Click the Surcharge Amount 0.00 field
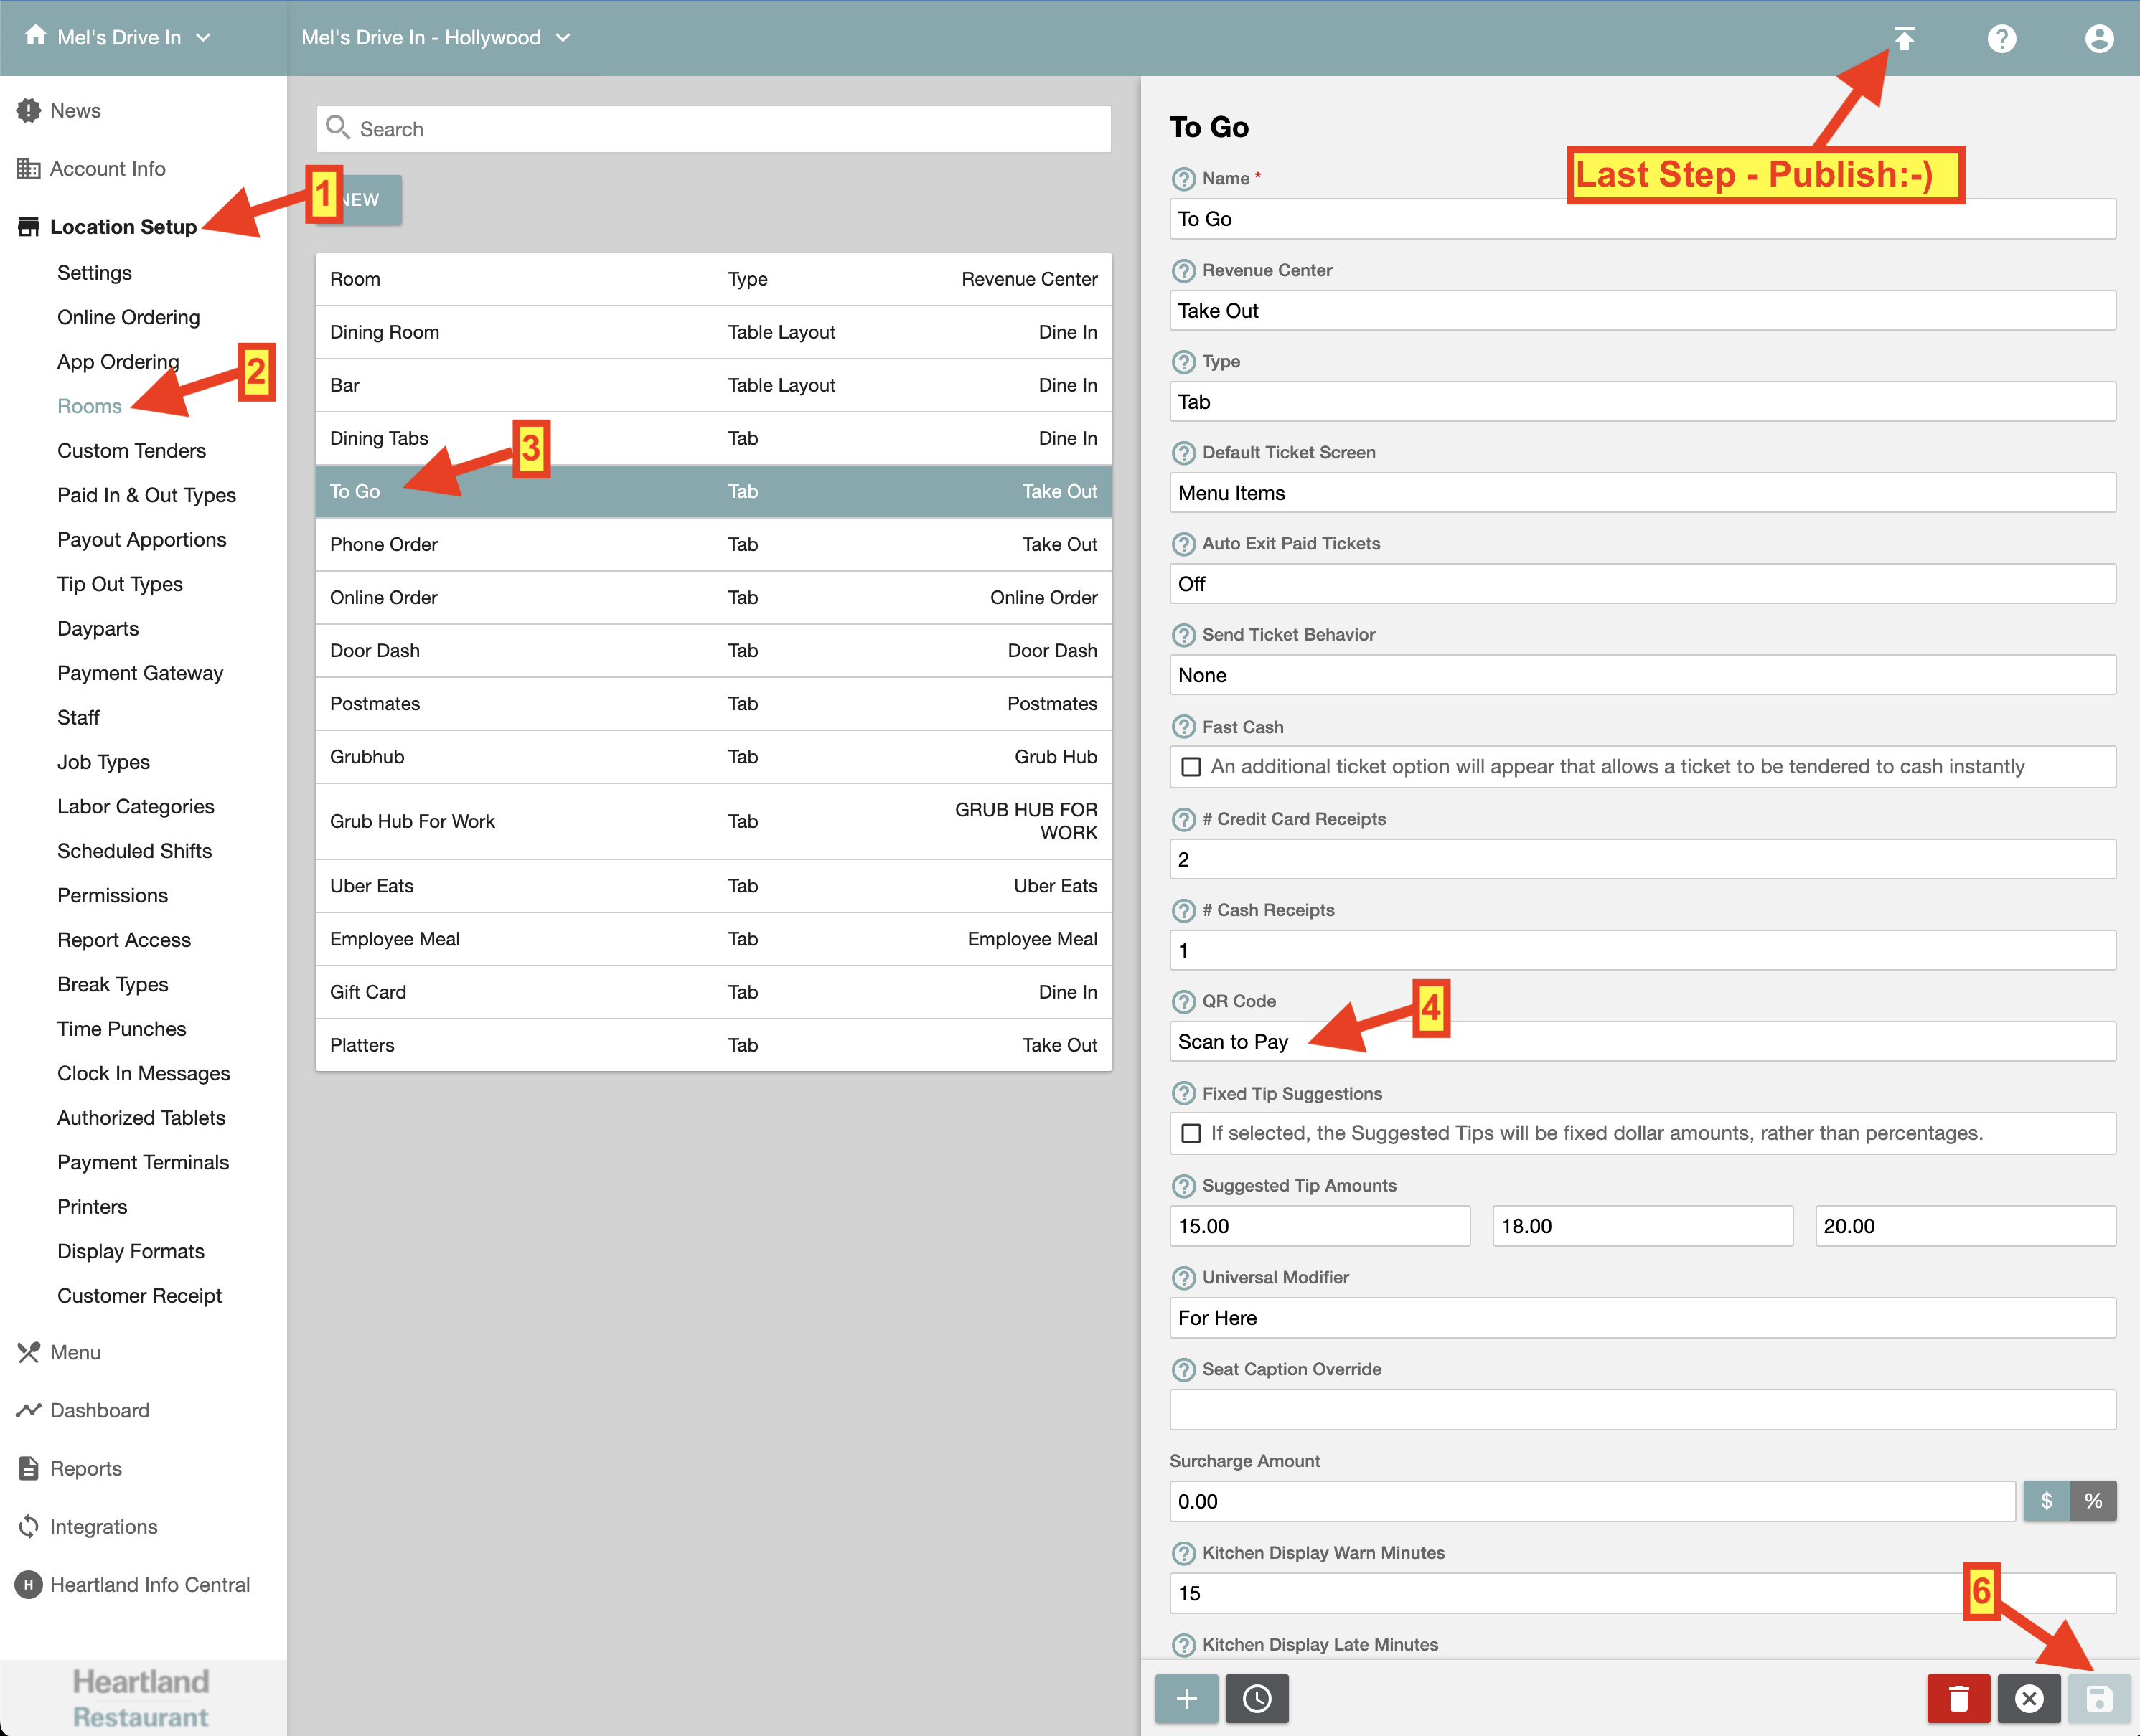 (1592, 1501)
